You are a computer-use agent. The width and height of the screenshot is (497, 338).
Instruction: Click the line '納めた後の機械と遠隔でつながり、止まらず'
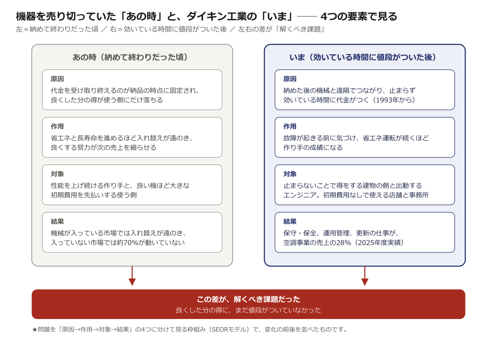pos(349,90)
